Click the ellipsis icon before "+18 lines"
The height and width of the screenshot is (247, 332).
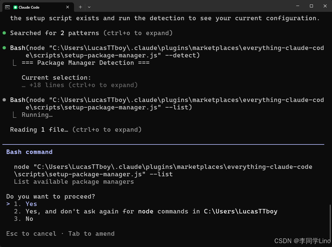pos(24,85)
